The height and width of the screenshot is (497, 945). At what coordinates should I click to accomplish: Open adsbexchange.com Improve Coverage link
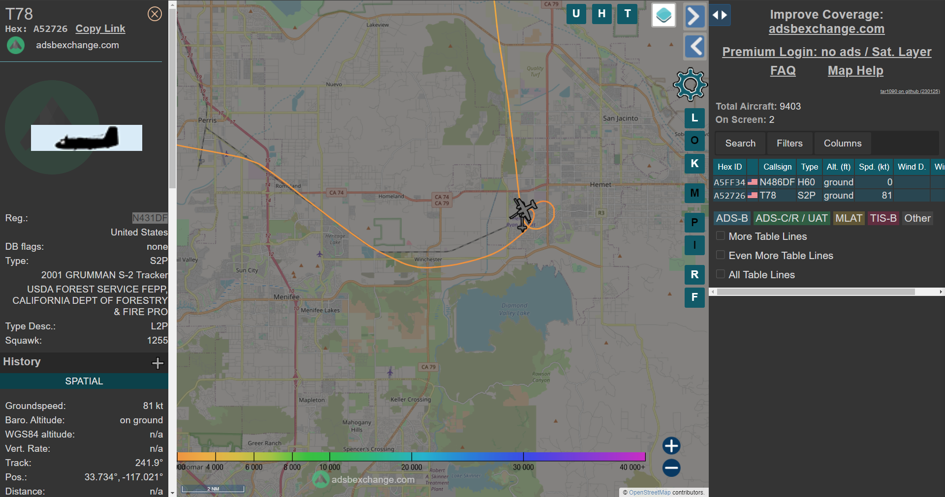tap(826, 29)
